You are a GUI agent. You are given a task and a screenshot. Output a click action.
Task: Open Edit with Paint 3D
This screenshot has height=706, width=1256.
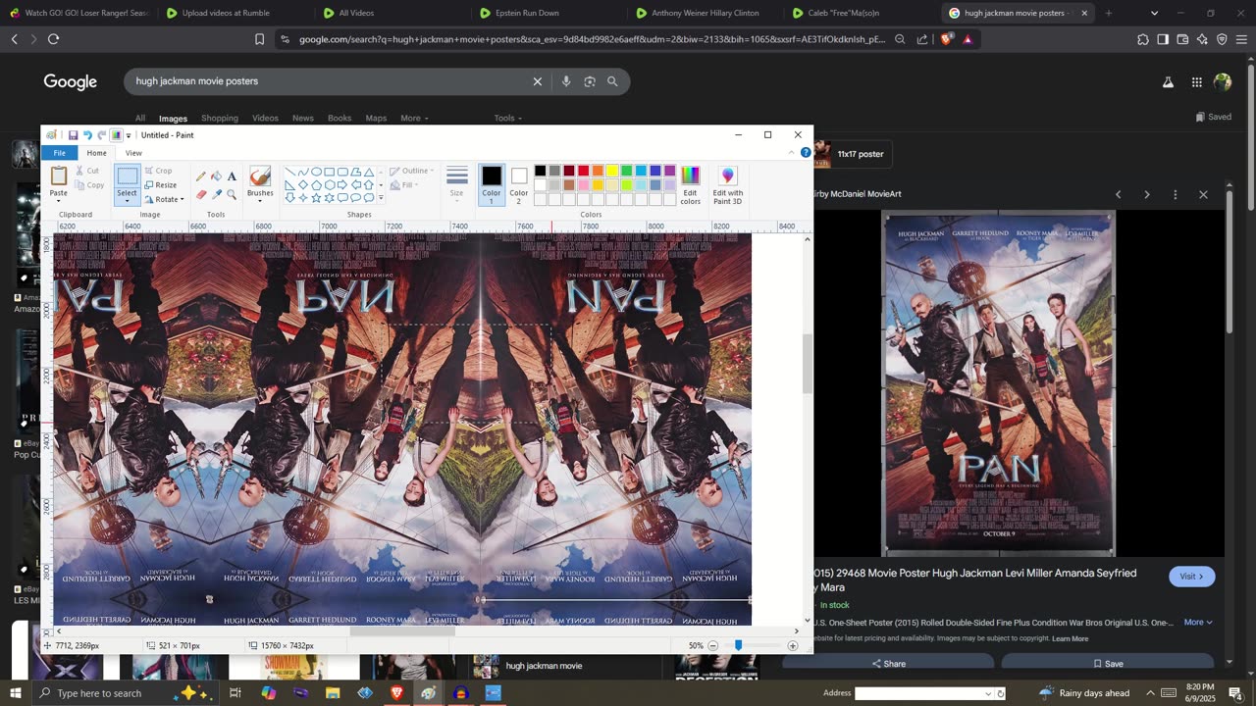[x=728, y=184]
